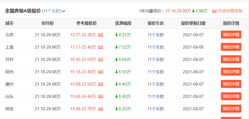Click the 全国奔驰A级报价 title

click(x=23, y=11)
